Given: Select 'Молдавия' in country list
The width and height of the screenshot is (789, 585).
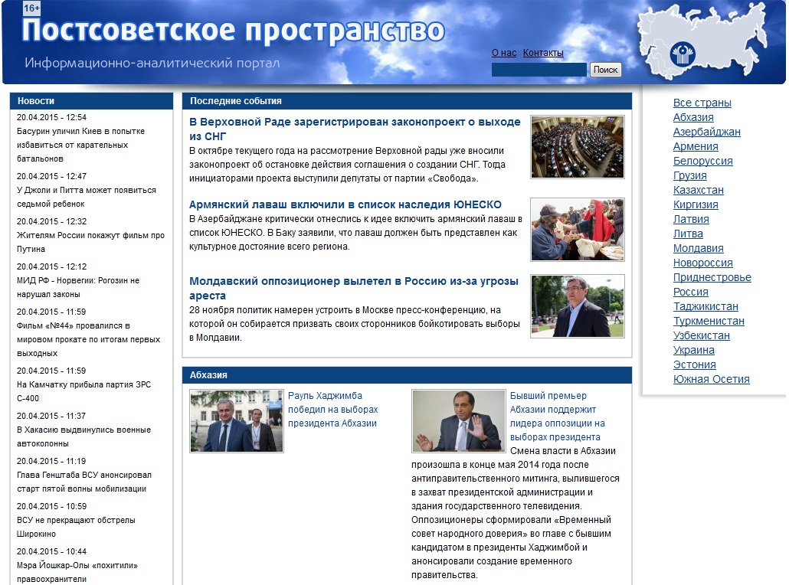Looking at the screenshot, I should 698,249.
